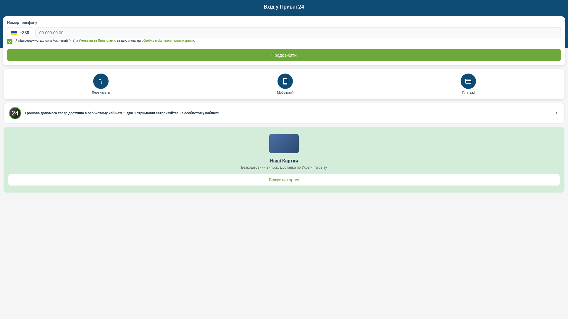
Task: Click the Грошова допомога announcement text
Action: (x=122, y=113)
